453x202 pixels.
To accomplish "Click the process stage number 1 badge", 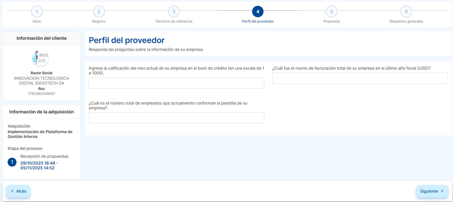I will (12, 162).
